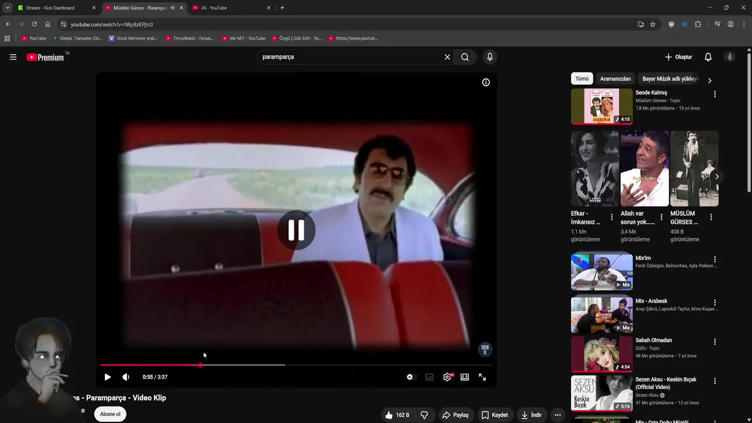752x423 pixels.
Task: Like the video (162 B)
Action: coord(397,415)
